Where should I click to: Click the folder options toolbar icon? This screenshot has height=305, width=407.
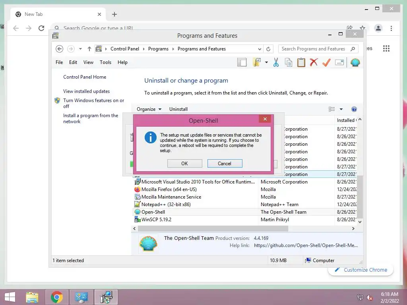pos(257,62)
